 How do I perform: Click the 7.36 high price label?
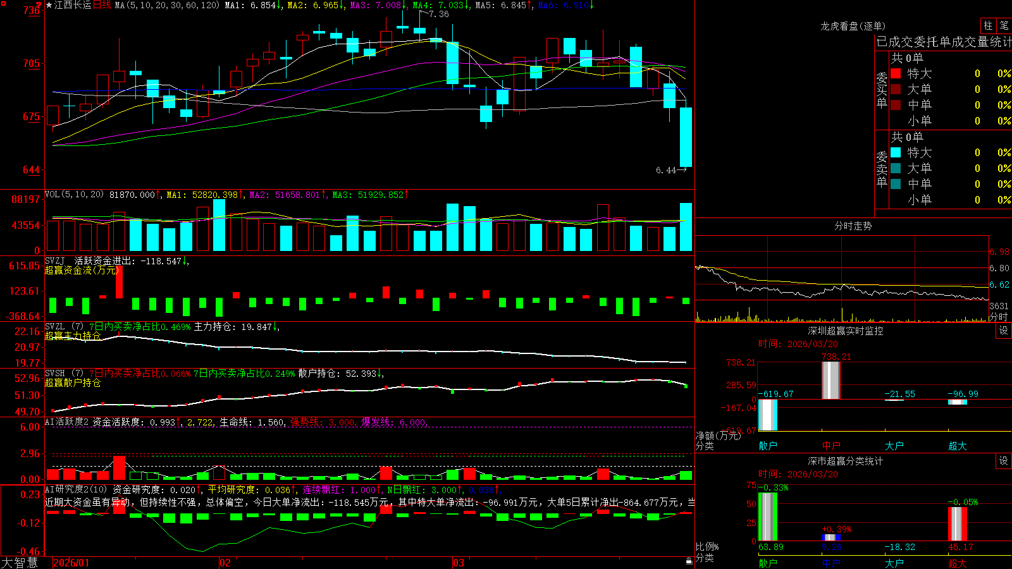438,14
